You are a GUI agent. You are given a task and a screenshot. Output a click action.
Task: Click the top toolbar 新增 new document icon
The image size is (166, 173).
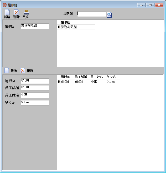pyautogui.click(x=7, y=12)
